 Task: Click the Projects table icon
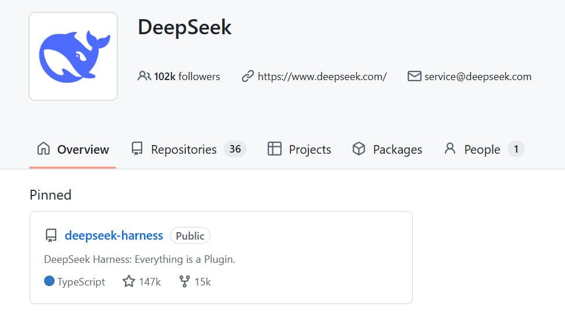click(x=275, y=149)
